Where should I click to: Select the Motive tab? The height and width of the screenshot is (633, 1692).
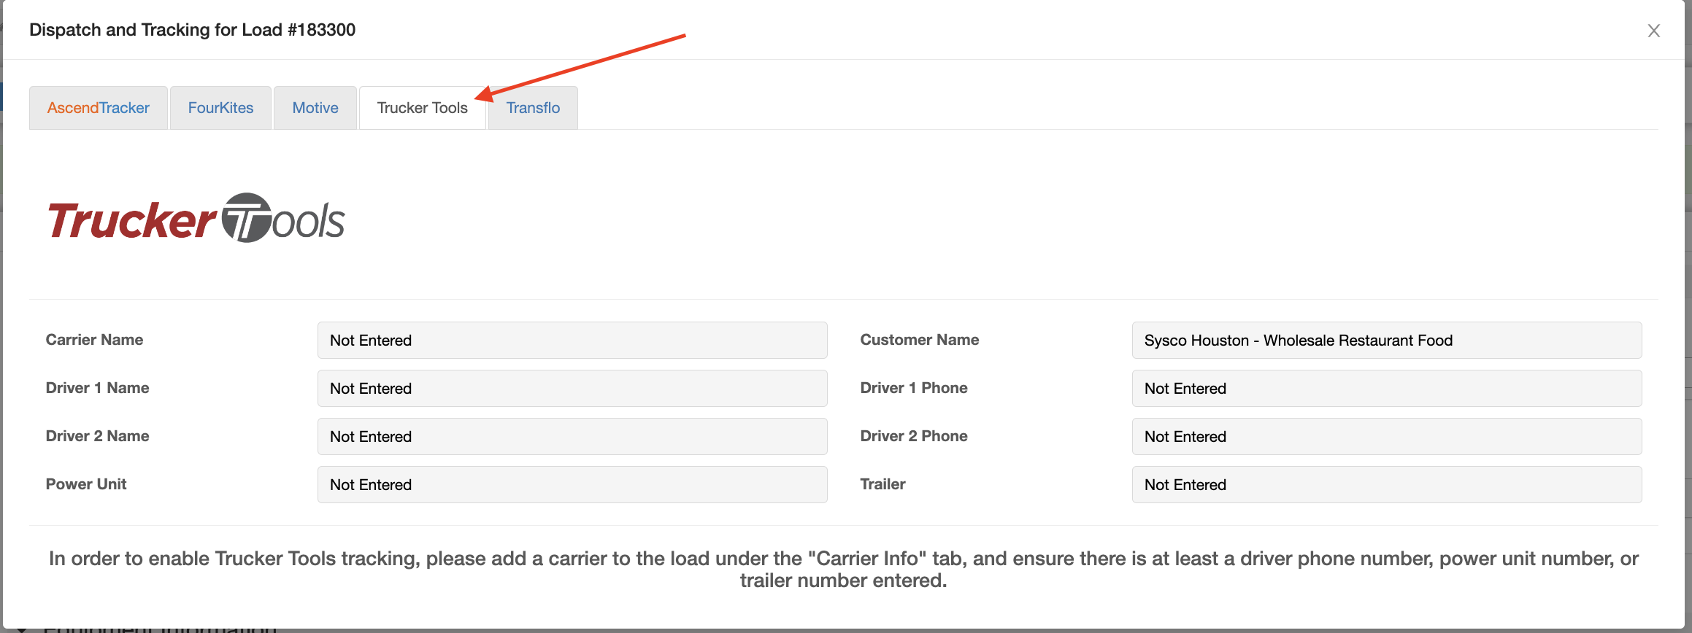[315, 108]
